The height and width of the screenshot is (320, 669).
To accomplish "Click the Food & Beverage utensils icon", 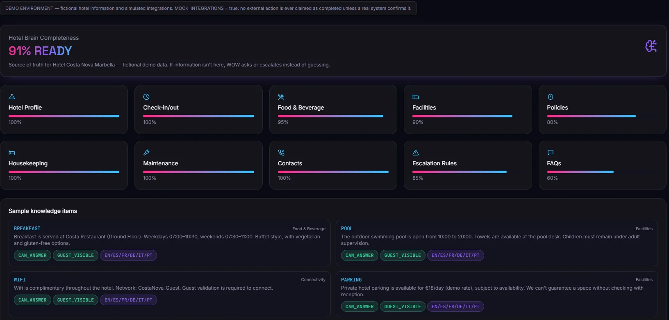I will (281, 97).
